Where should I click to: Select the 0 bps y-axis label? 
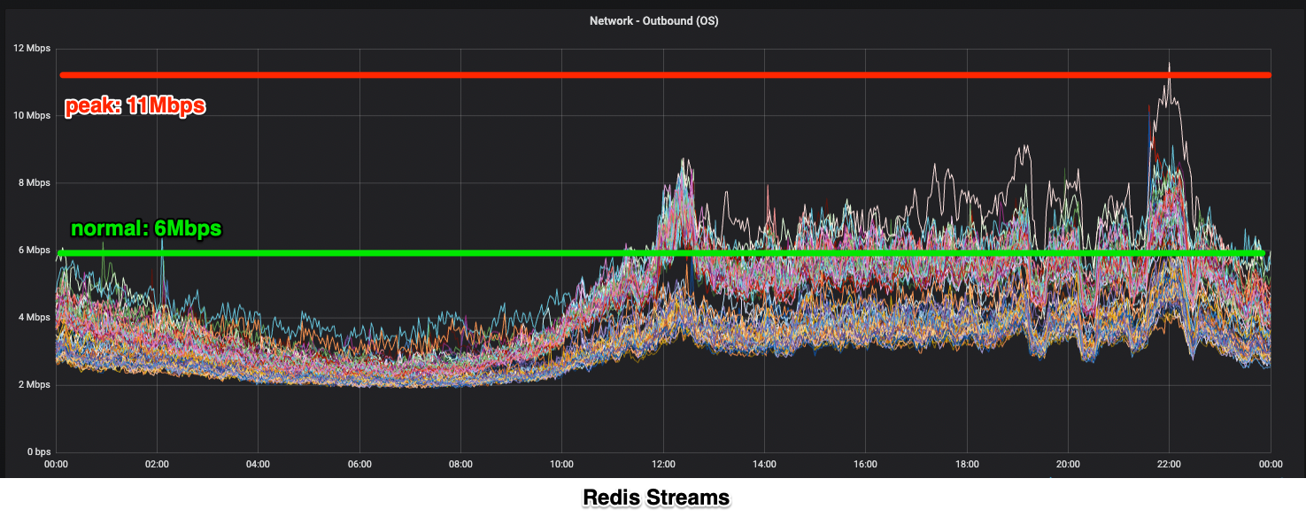[36, 452]
